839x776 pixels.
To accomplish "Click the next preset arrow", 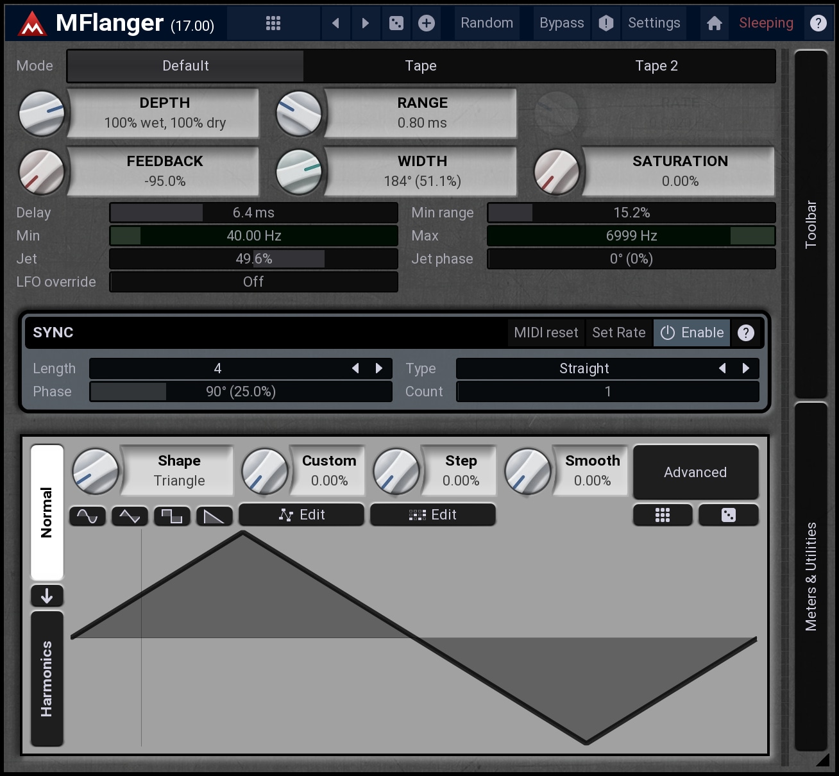I will coord(365,23).
